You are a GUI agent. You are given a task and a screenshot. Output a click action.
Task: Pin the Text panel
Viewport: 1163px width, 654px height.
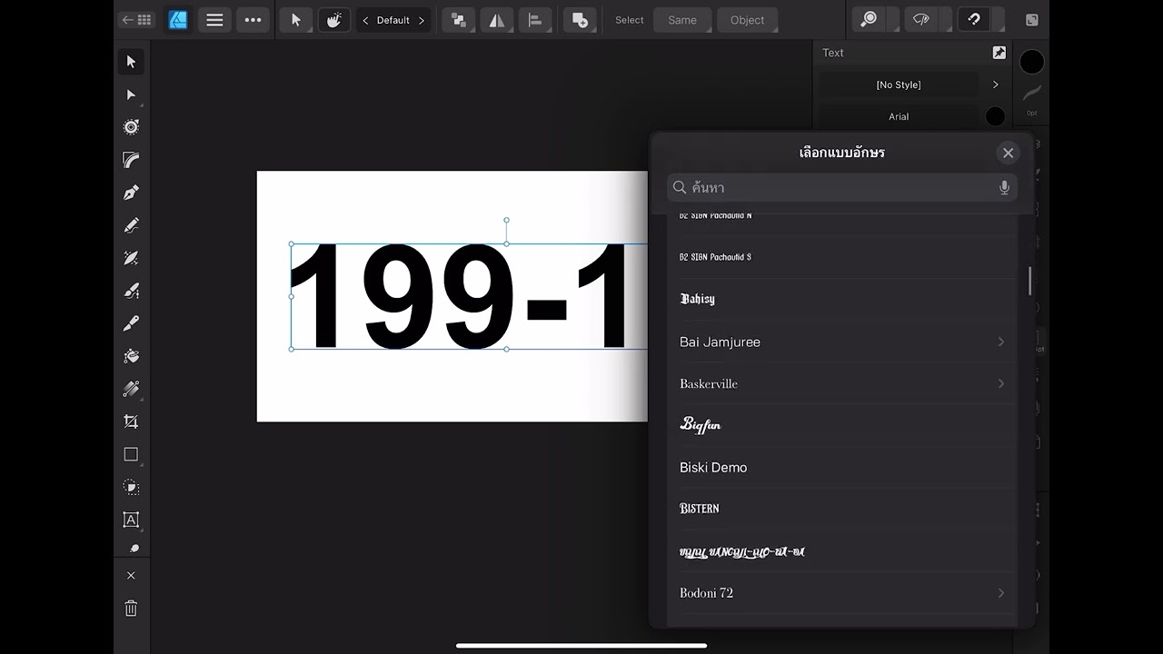point(999,53)
